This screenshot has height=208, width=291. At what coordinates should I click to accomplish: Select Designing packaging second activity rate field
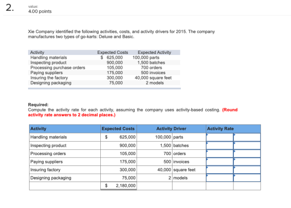pyautogui.click(x=247, y=178)
